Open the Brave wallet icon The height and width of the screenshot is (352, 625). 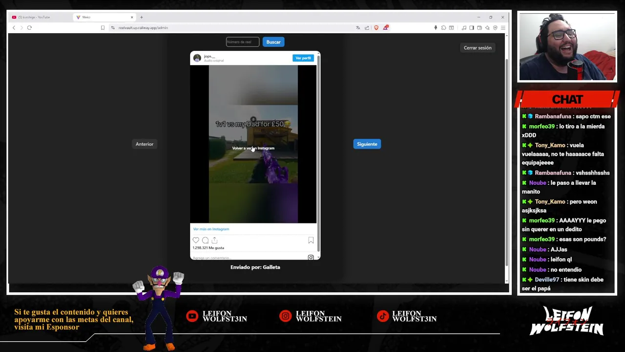tap(479, 28)
